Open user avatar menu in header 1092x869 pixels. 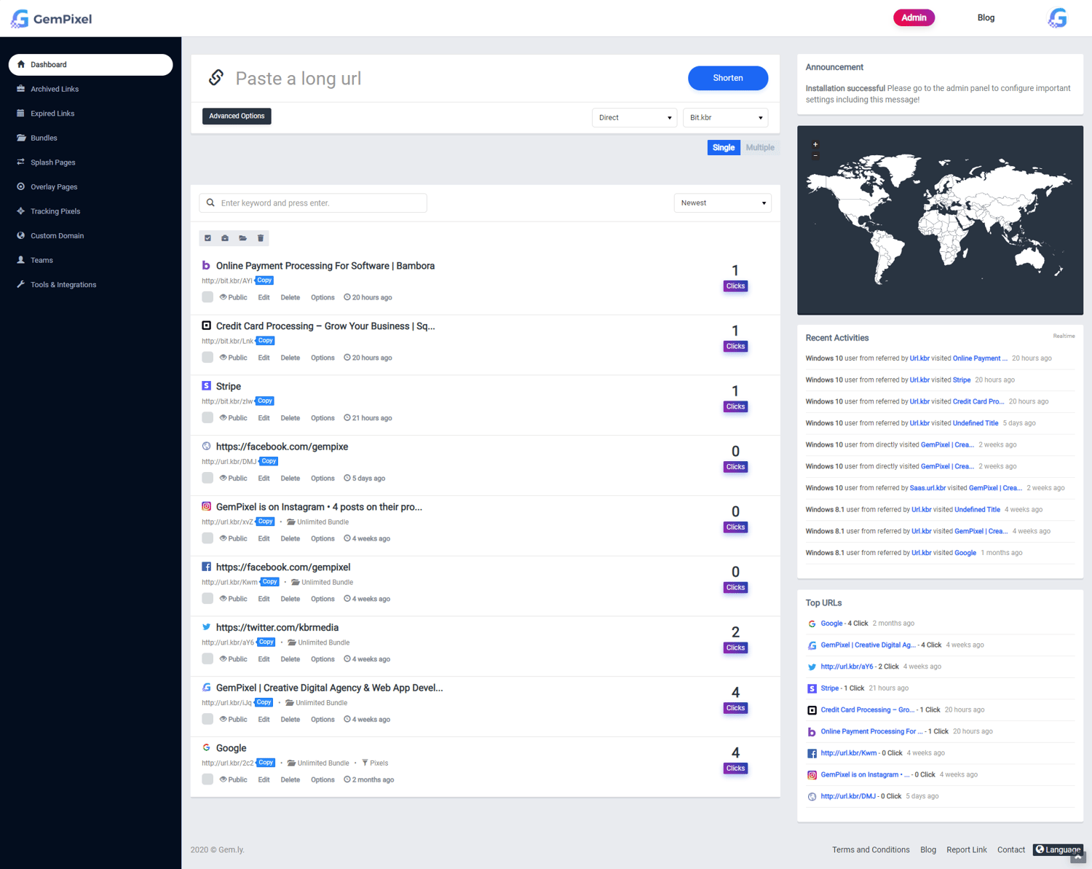point(1057,18)
